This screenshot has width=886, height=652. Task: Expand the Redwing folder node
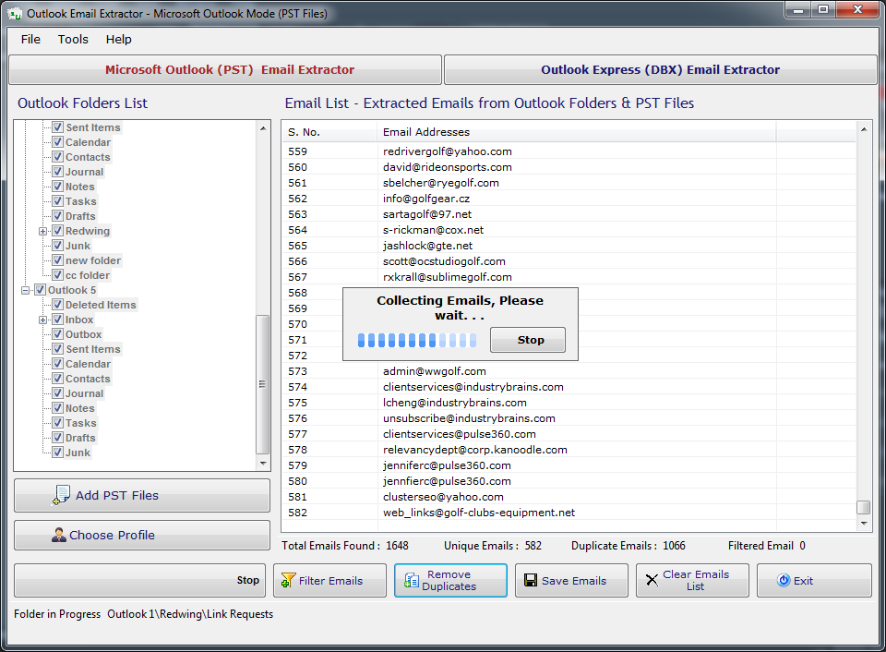point(43,231)
